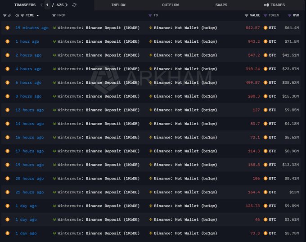Image resolution: width=306 pixels, height=242 pixels.
Task: Click the value 125.73 BTC
Action: point(253,206)
